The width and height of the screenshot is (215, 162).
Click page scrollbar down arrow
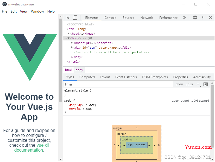(x=61, y=159)
